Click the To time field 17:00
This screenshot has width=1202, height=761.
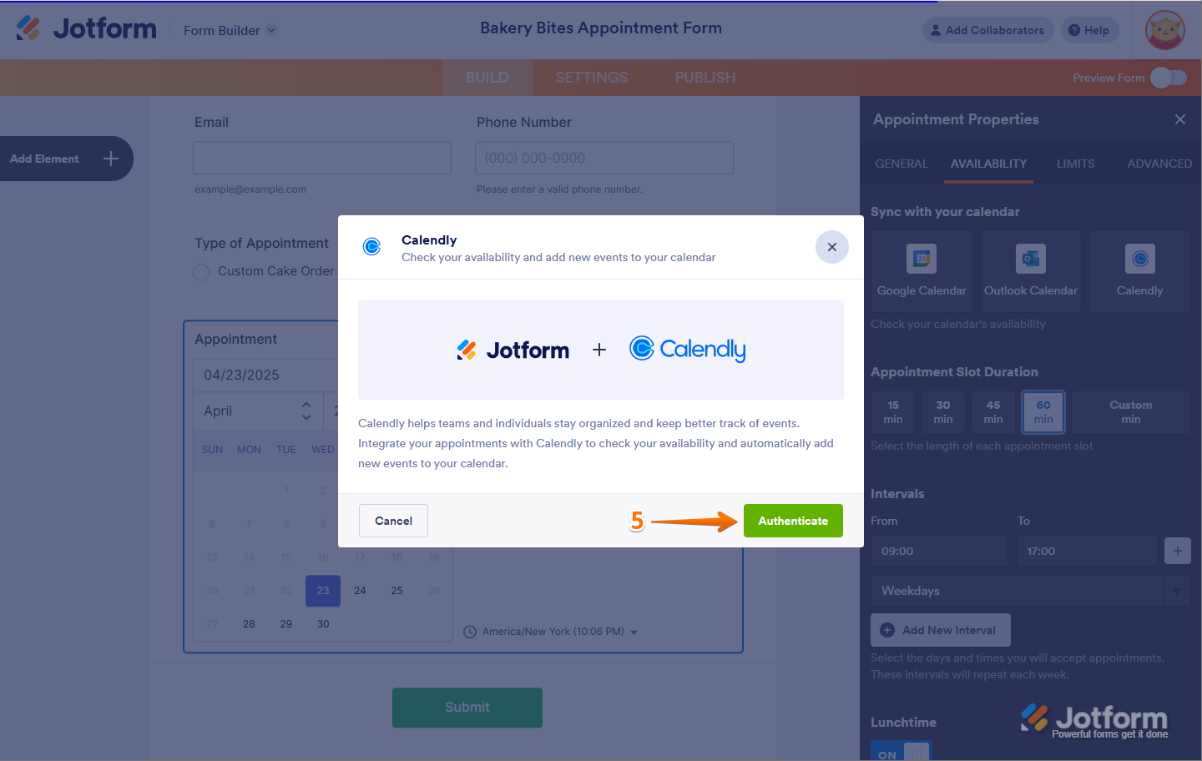1087,551
